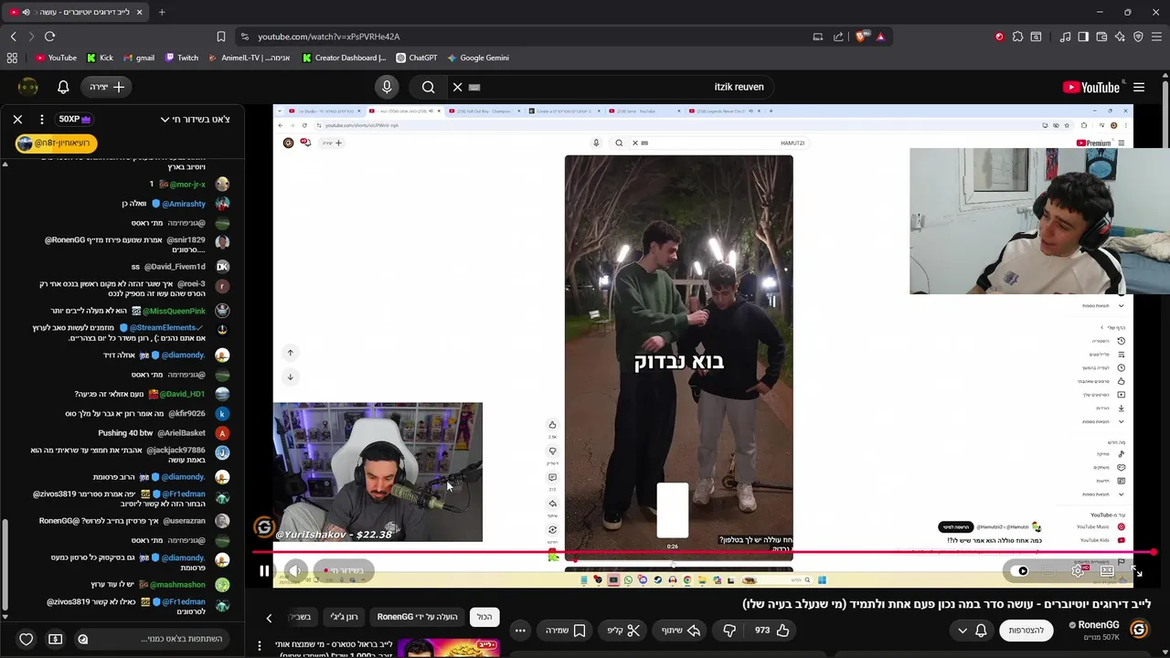Like the video with 973 likes

771,631
